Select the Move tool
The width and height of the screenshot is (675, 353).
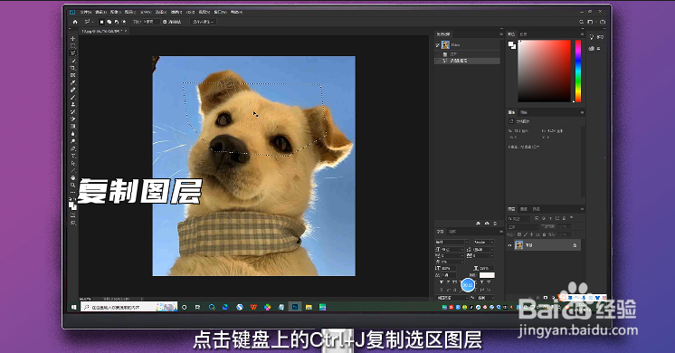pyautogui.click(x=72, y=39)
